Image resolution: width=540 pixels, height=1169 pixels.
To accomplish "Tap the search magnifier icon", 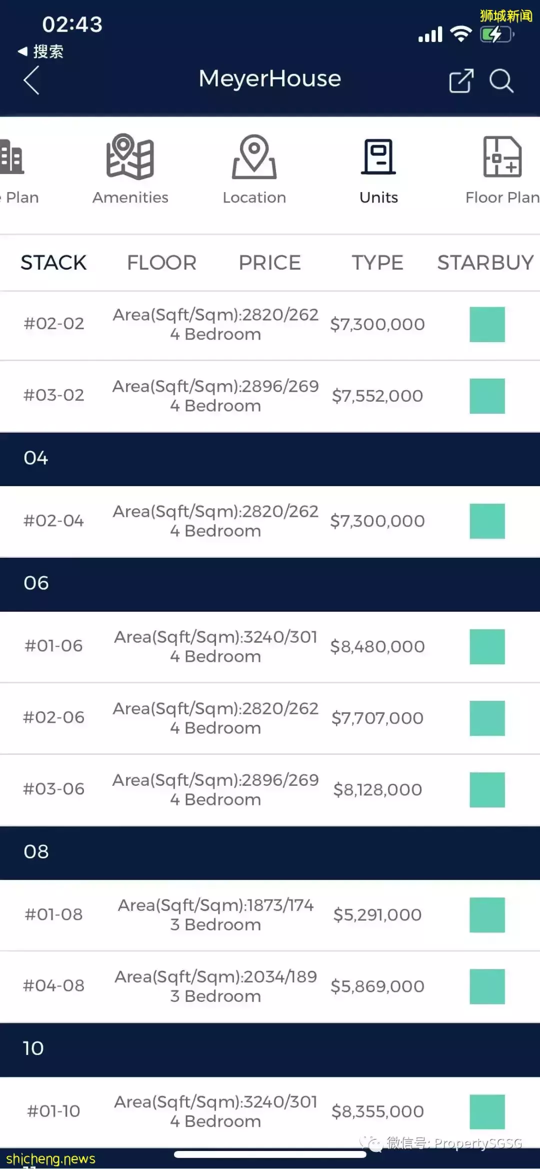I will coord(501,81).
